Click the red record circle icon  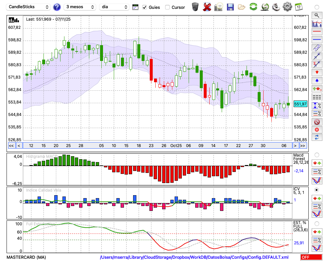click(x=317, y=130)
